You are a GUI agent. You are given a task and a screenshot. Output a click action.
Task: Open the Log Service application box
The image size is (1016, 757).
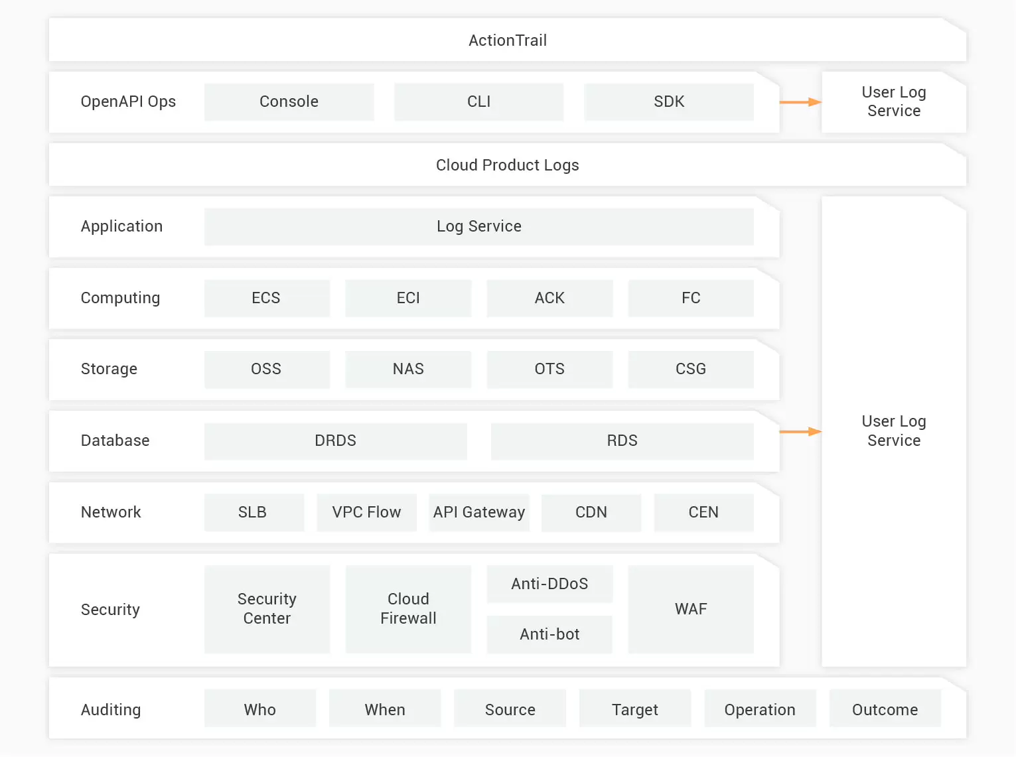coord(478,226)
